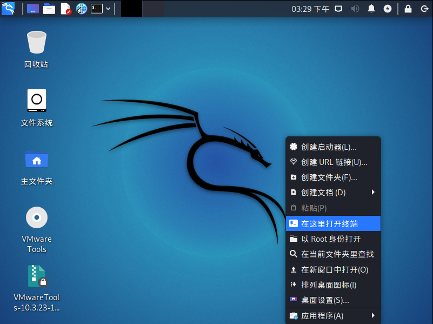Expand the 创建文档 (D) submenu
The height and width of the screenshot is (324, 433).
[x=333, y=193]
